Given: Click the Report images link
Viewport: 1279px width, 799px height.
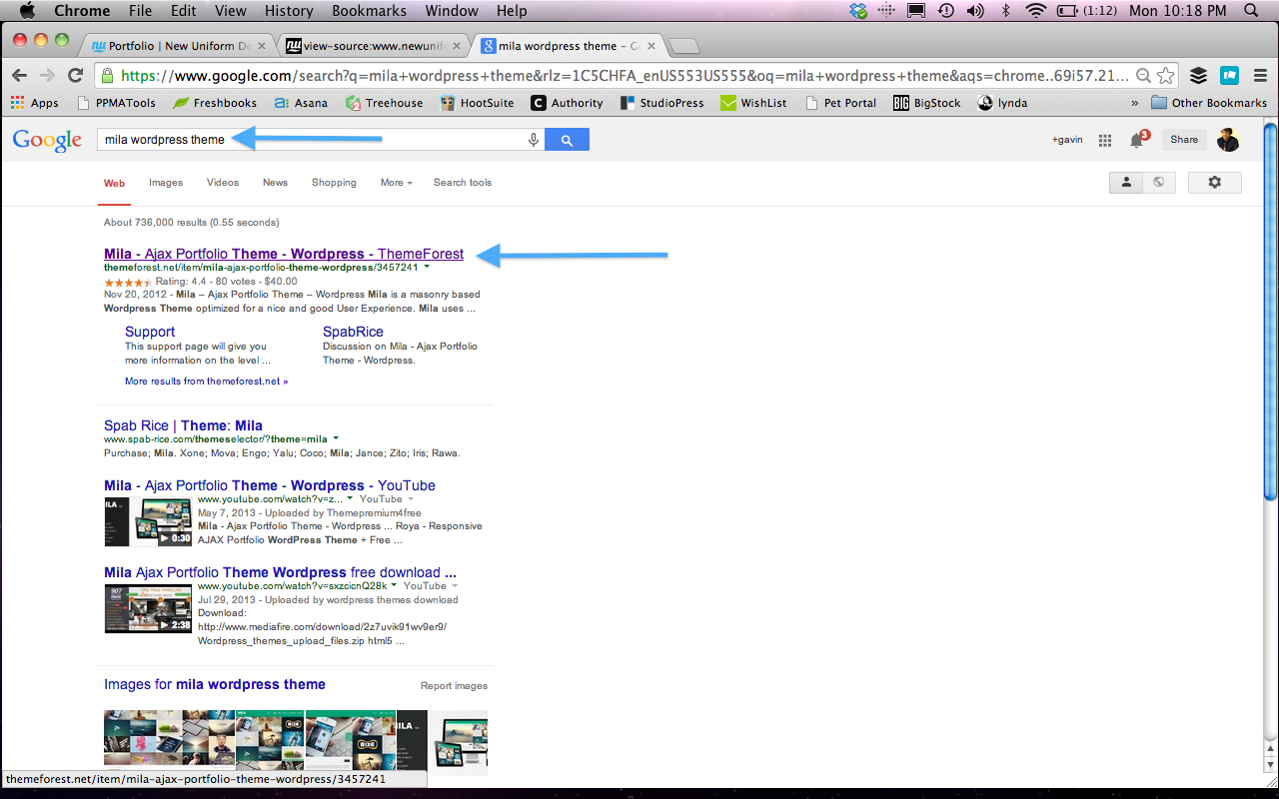Looking at the screenshot, I should pyautogui.click(x=455, y=686).
